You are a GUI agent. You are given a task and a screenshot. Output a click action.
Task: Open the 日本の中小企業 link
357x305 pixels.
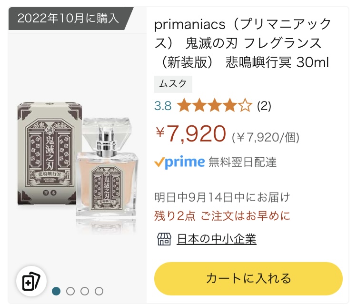coord(217,239)
